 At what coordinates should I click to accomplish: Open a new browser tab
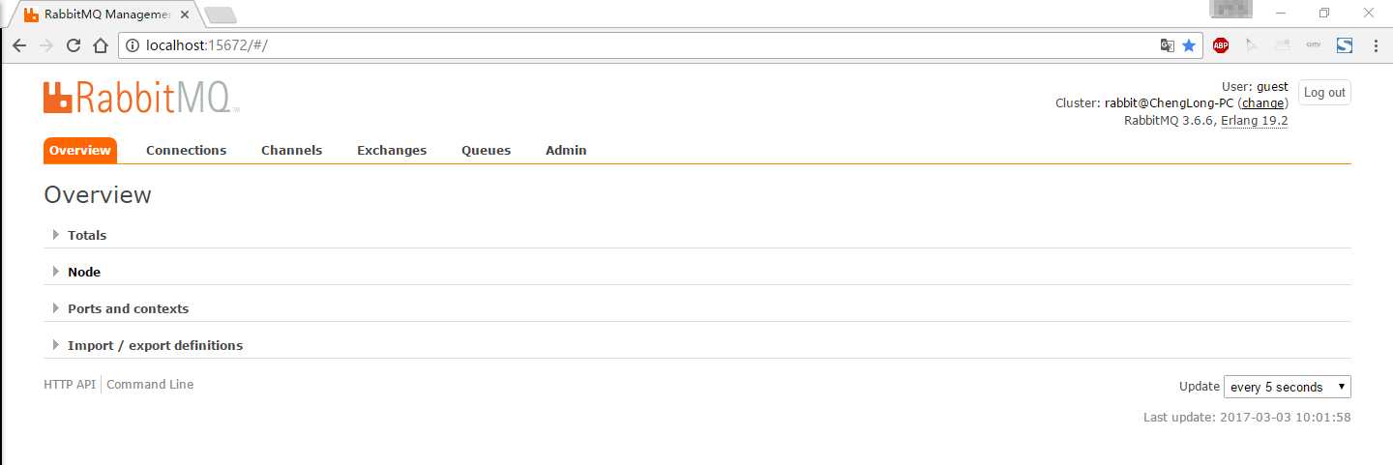pyautogui.click(x=221, y=15)
